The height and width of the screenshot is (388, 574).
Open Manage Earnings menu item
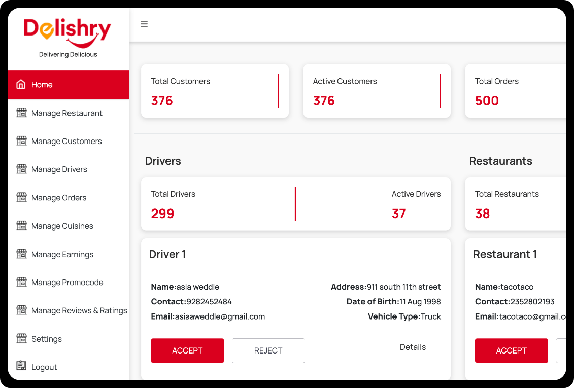coord(62,255)
